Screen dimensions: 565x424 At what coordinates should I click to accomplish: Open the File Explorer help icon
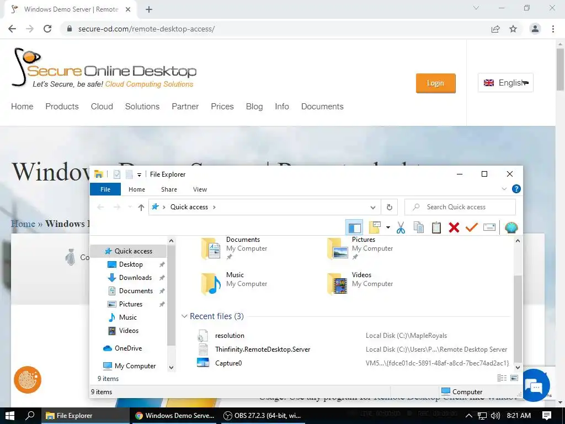point(516,189)
